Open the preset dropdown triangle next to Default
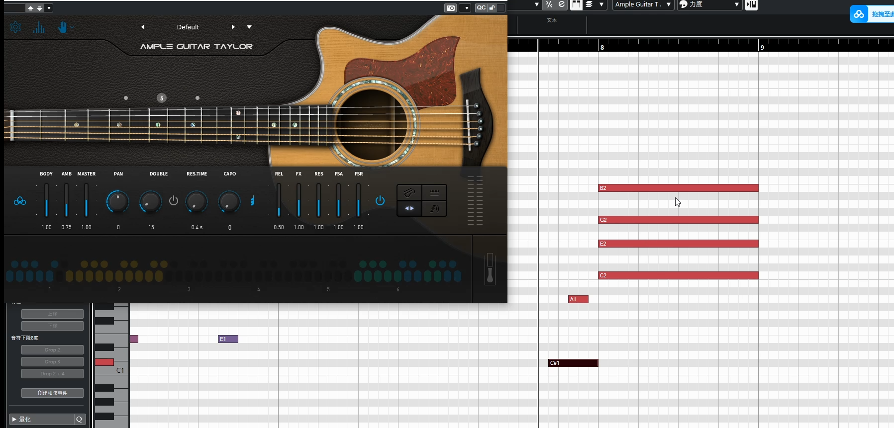894x428 pixels. tap(249, 27)
